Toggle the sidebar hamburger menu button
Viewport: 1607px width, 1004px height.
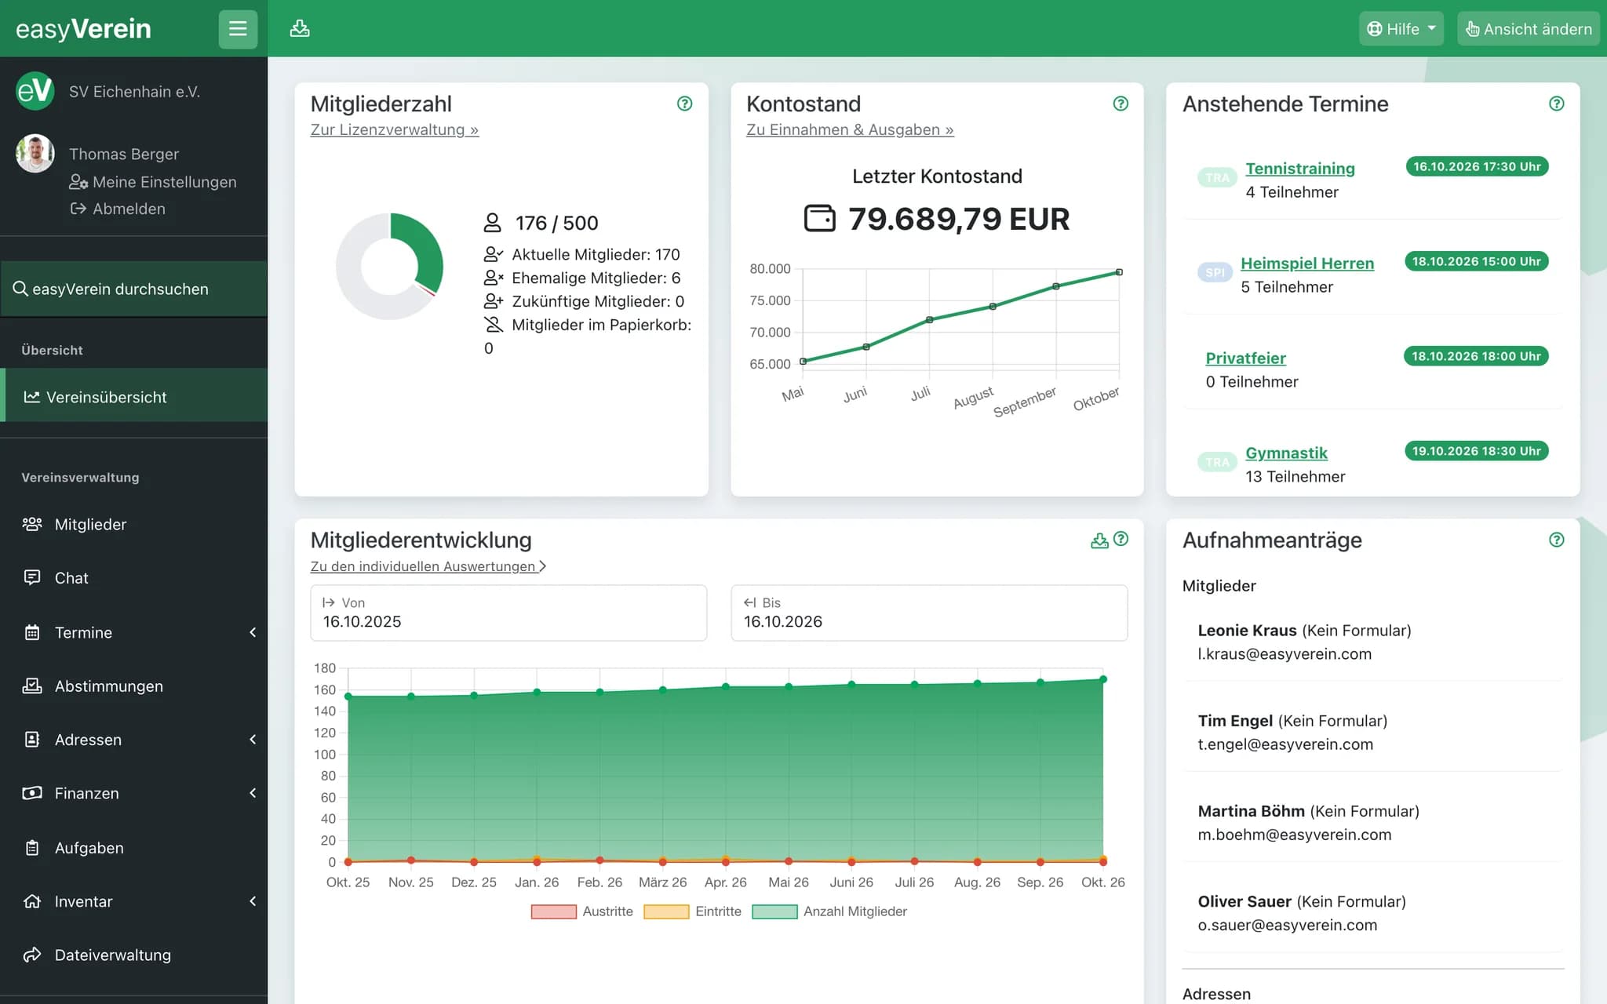point(238,29)
